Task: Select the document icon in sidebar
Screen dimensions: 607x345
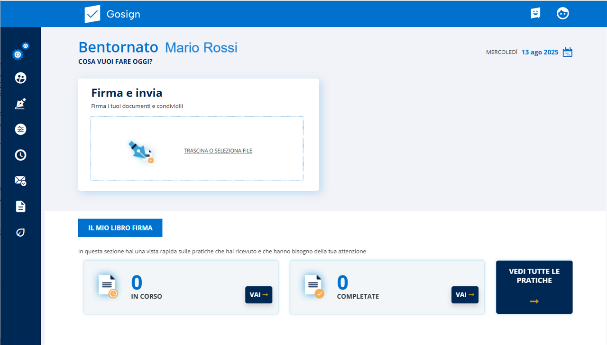Action: [20, 206]
